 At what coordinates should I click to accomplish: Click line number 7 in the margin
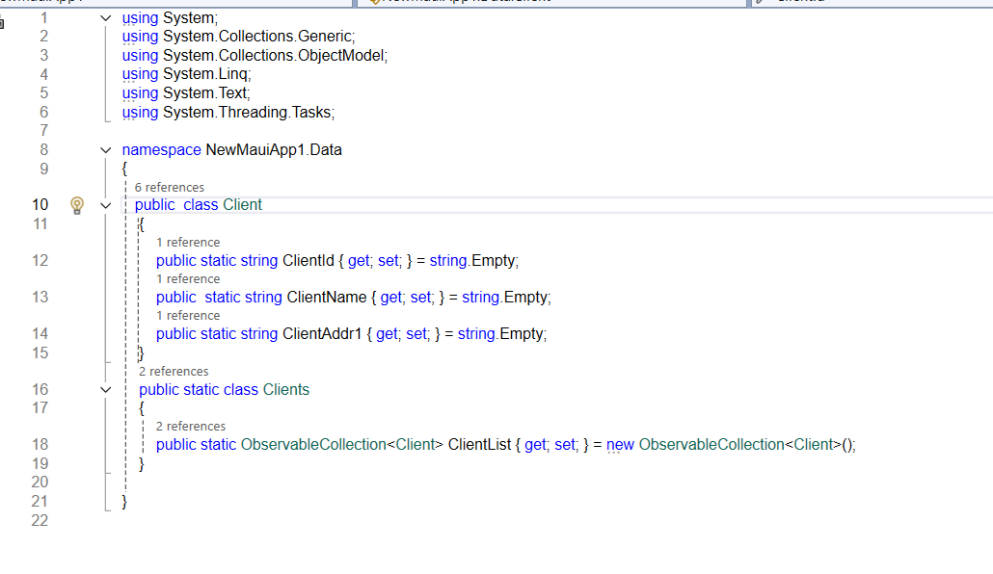[x=43, y=131]
